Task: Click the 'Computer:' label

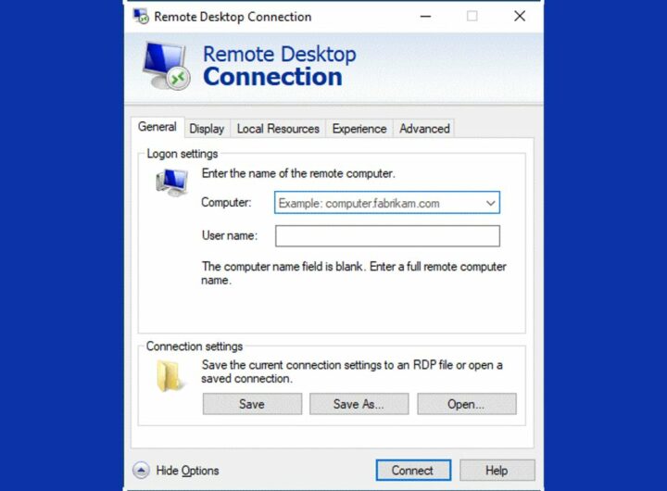Action: pos(226,203)
